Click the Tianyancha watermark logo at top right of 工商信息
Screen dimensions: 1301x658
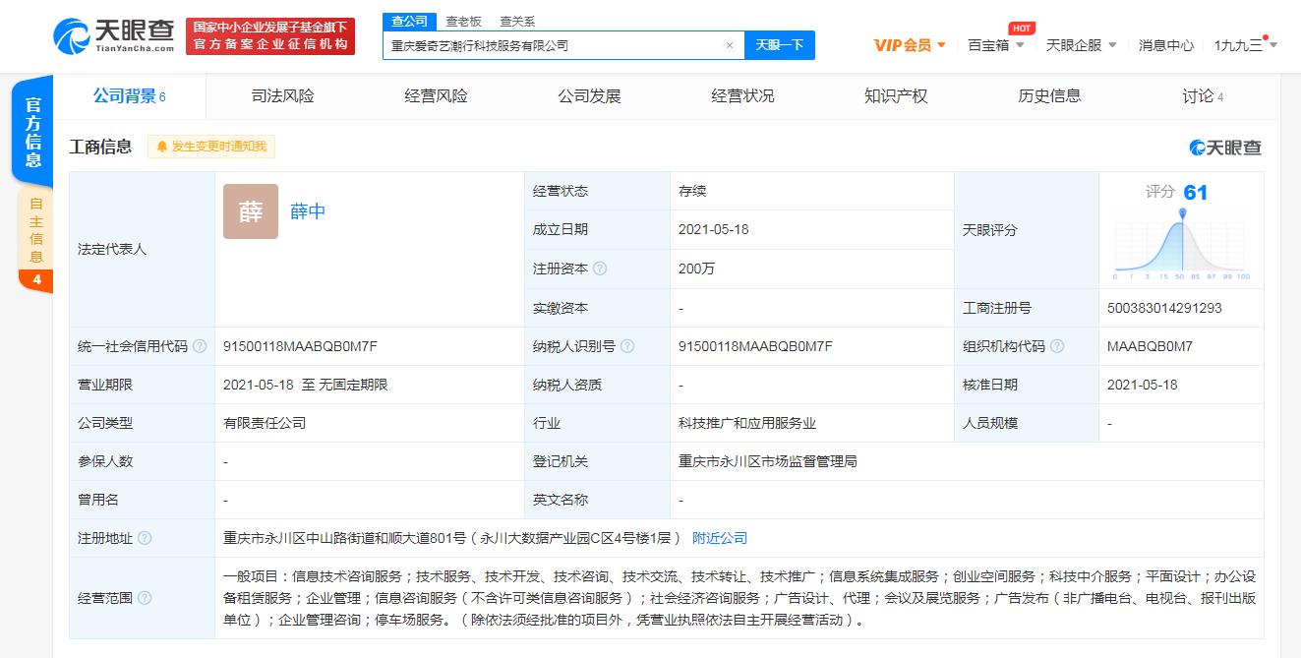click(1224, 148)
